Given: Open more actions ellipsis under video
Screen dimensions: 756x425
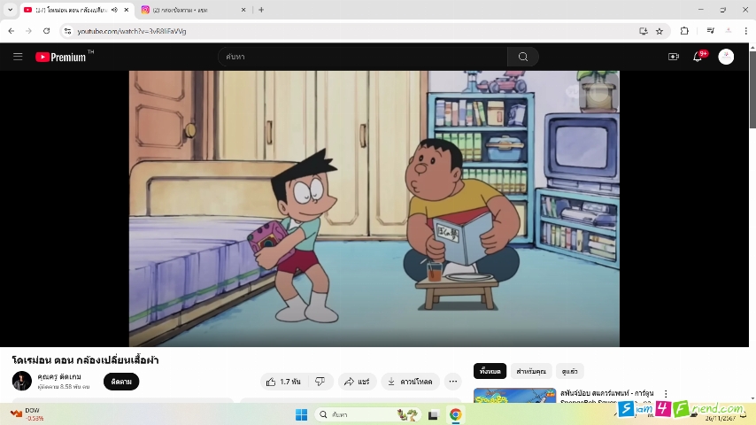Looking at the screenshot, I should pyautogui.click(x=452, y=382).
